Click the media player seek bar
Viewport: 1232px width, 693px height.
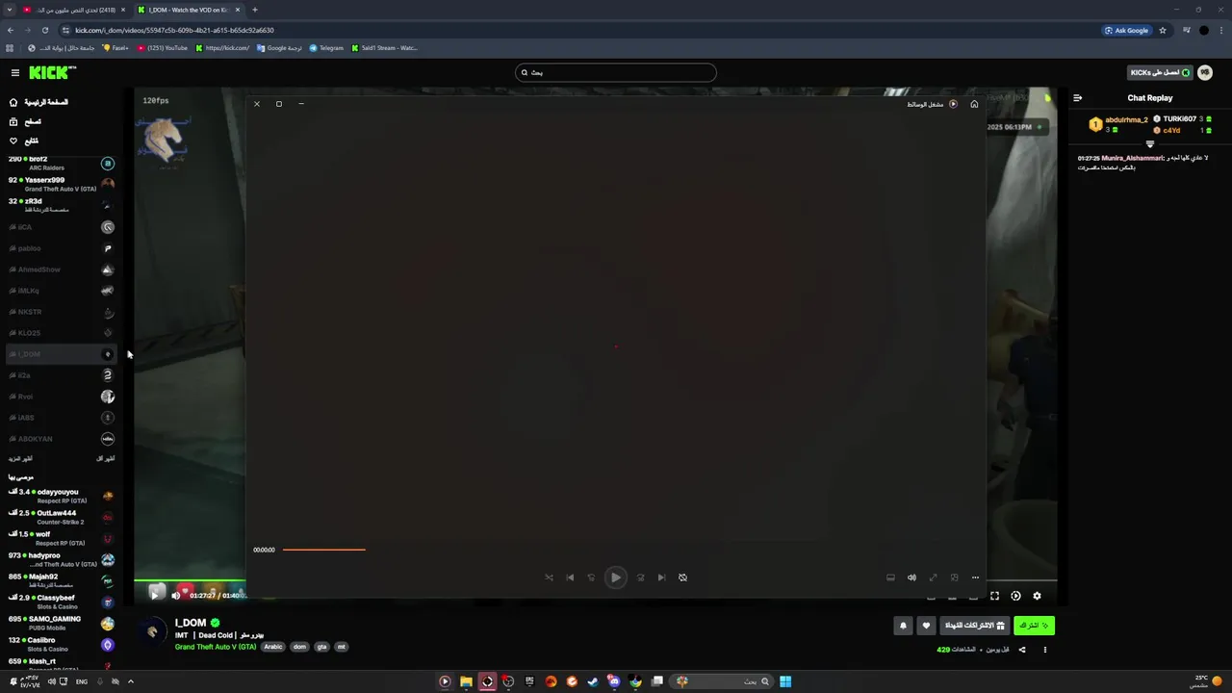(323, 550)
